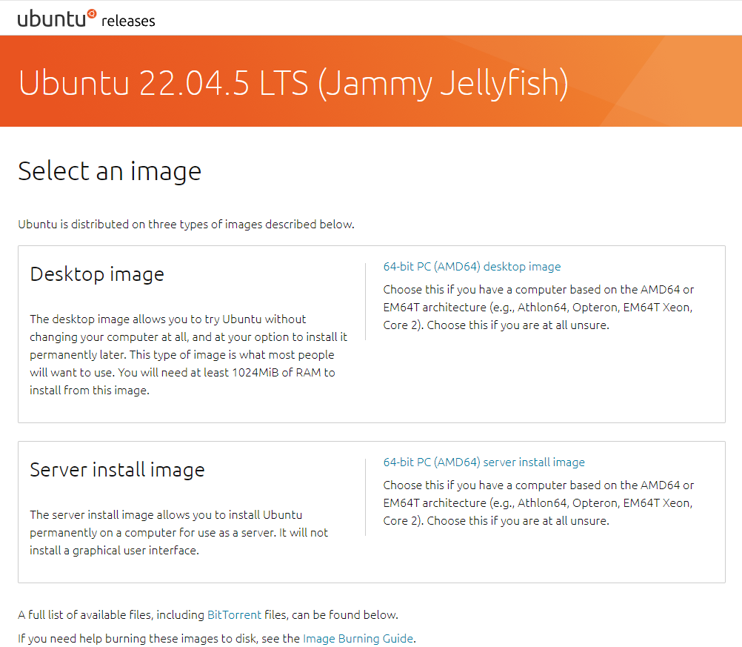
Task: Click the 'Select an image' heading
Action: coord(110,171)
